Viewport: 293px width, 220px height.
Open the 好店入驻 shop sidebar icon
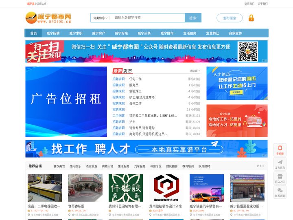pos(280,178)
